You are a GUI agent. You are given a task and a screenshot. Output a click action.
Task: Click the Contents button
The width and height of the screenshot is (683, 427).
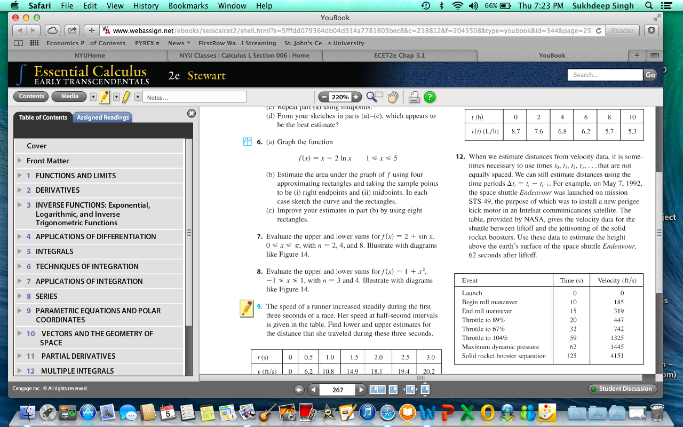(31, 97)
